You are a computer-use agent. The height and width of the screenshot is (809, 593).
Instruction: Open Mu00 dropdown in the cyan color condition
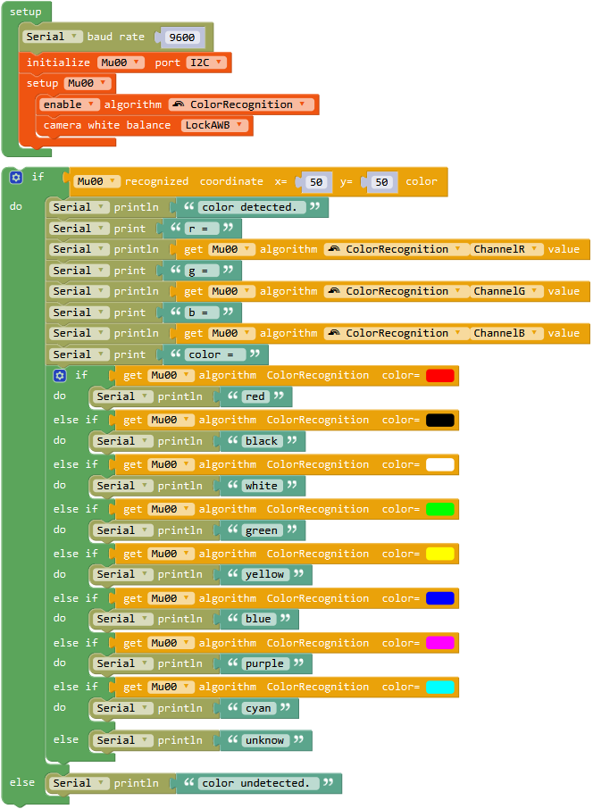tap(171, 688)
